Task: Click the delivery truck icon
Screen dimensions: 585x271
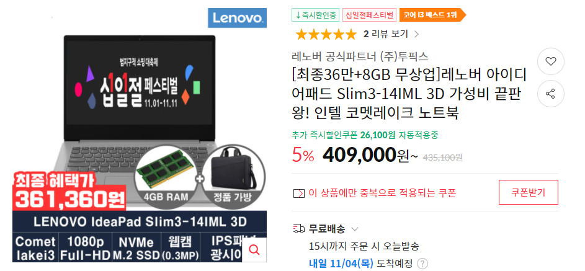Action: point(299,228)
